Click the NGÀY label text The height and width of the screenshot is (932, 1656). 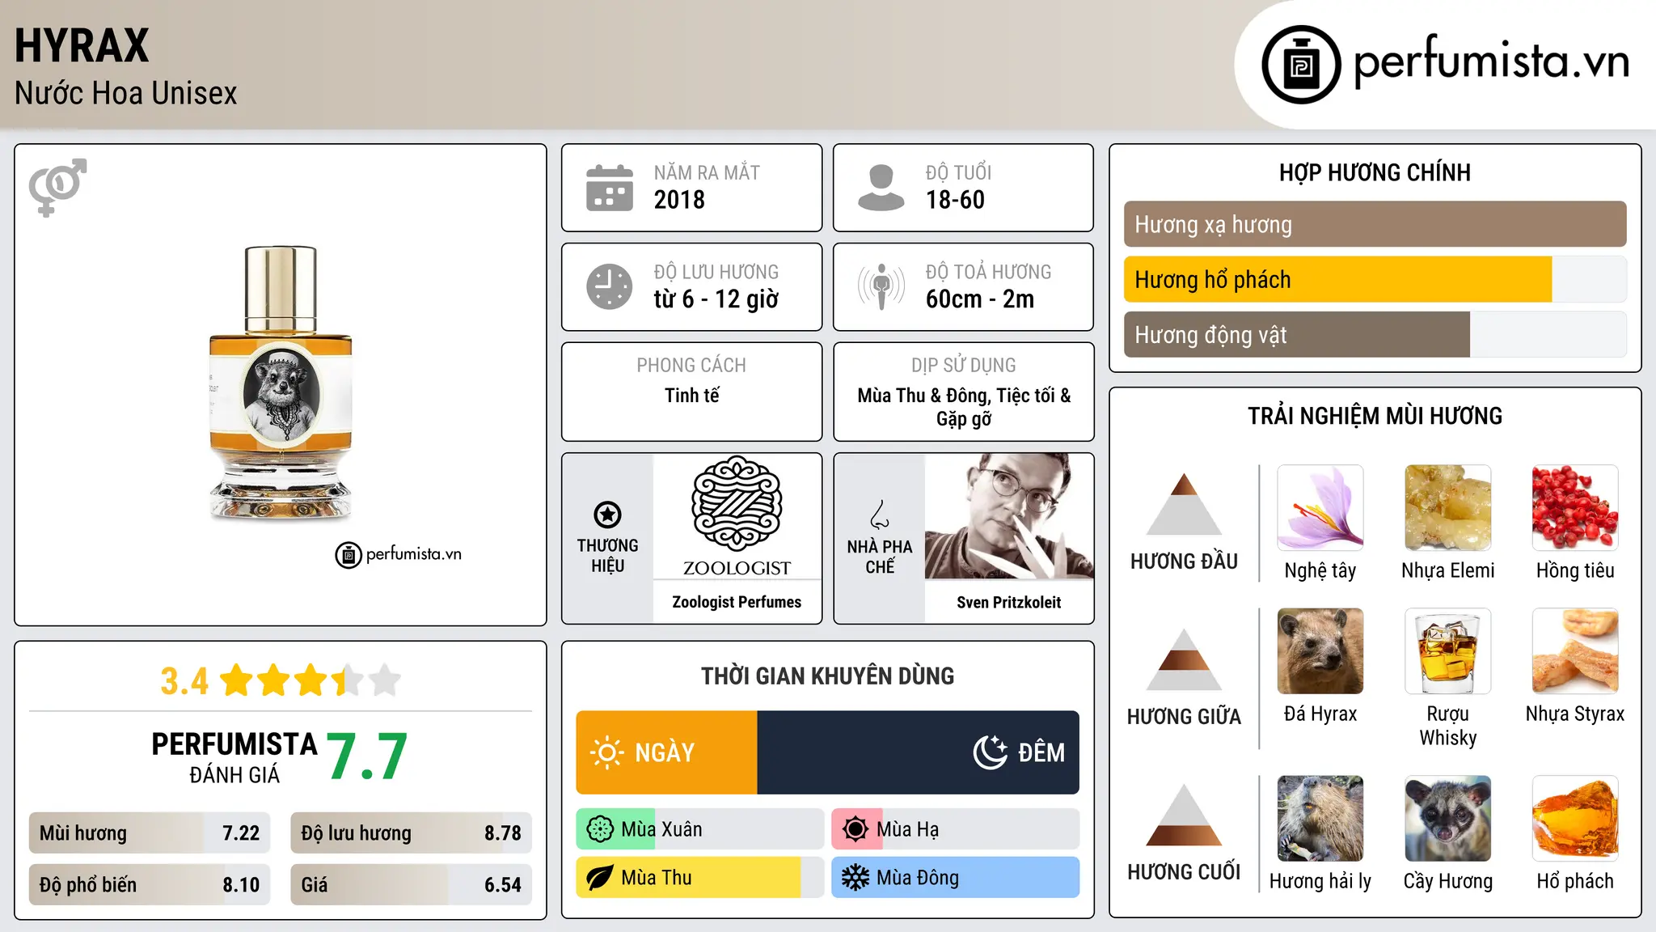(665, 752)
